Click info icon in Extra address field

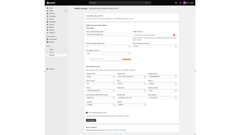[x=176, y=98]
